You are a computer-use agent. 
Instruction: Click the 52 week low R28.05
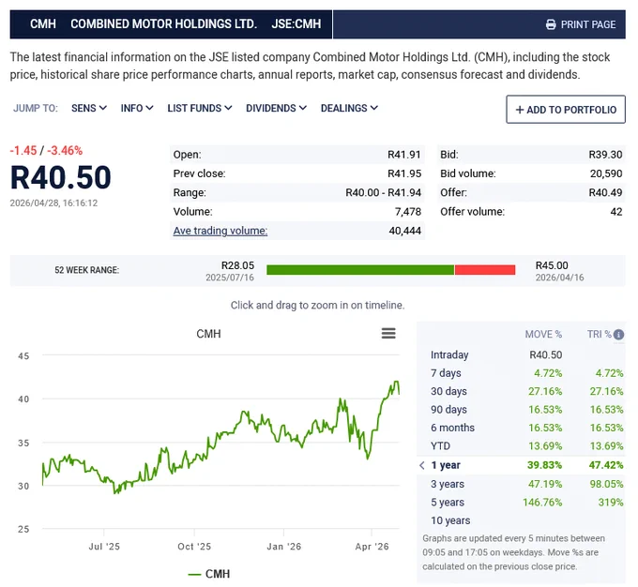click(x=237, y=265)
